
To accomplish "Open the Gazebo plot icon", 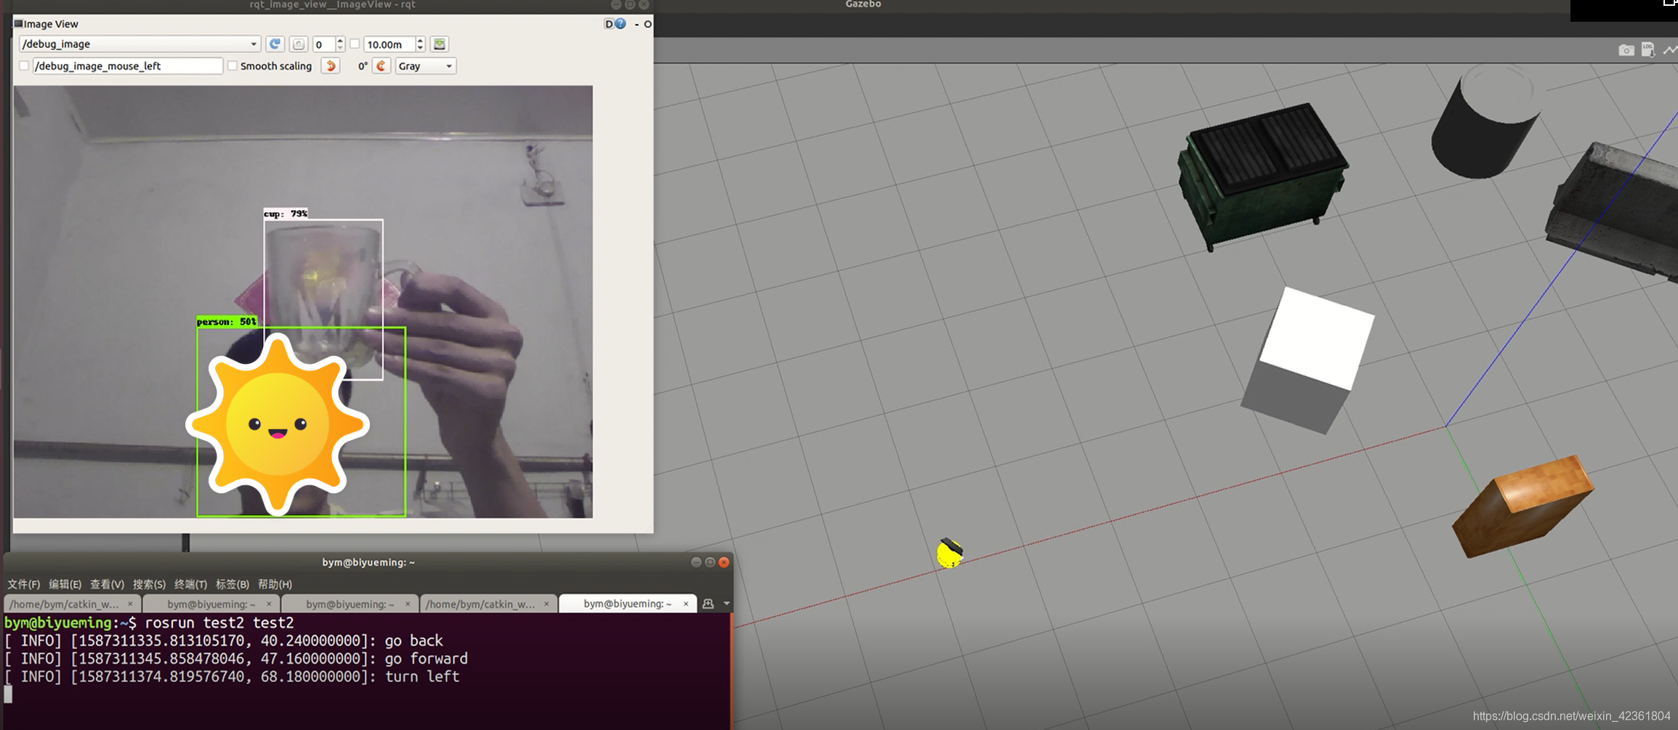I will pyautogui.click(x=1670, y=50).
